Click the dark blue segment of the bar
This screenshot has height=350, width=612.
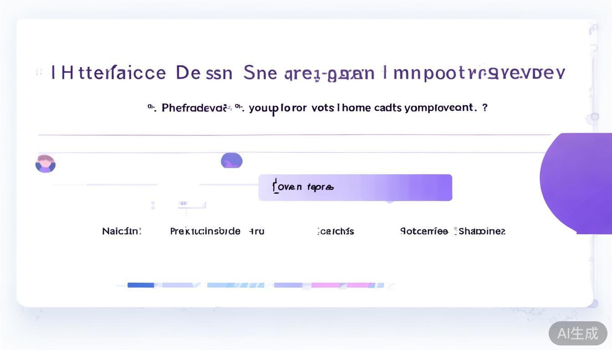pyautogui.click(x=141, y=285)
